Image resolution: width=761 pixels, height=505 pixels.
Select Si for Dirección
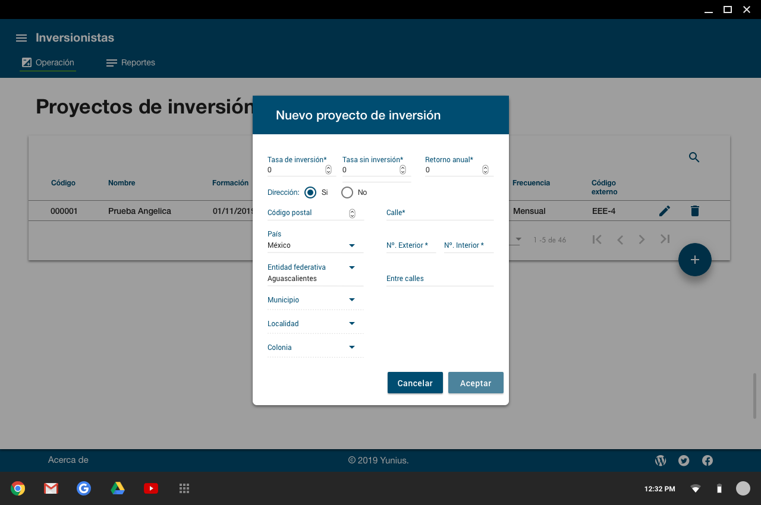(x=310, y=192)
